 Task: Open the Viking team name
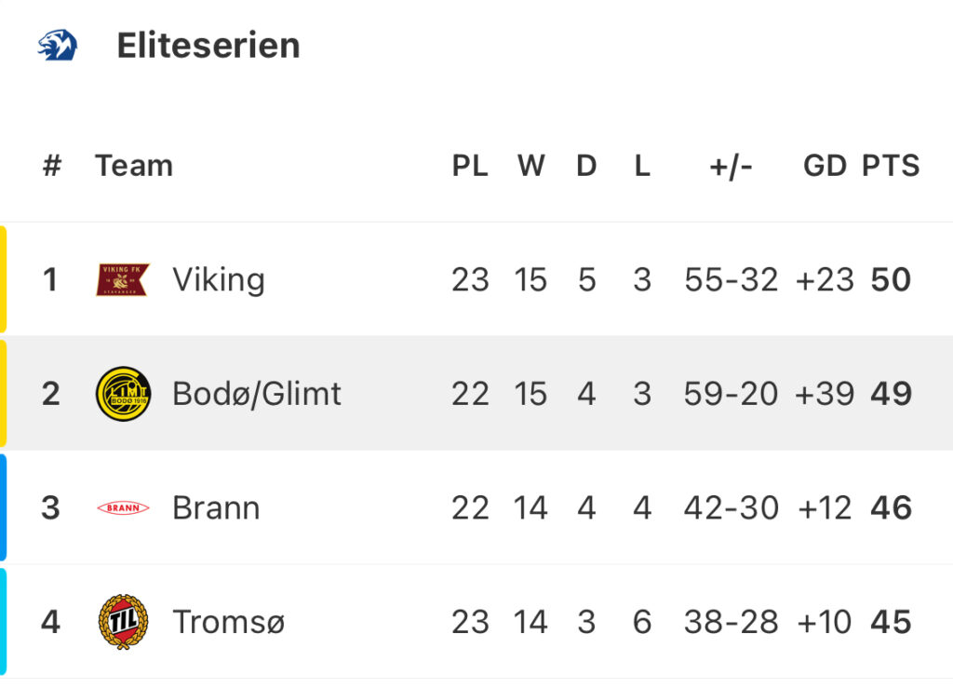coord(219,280)
